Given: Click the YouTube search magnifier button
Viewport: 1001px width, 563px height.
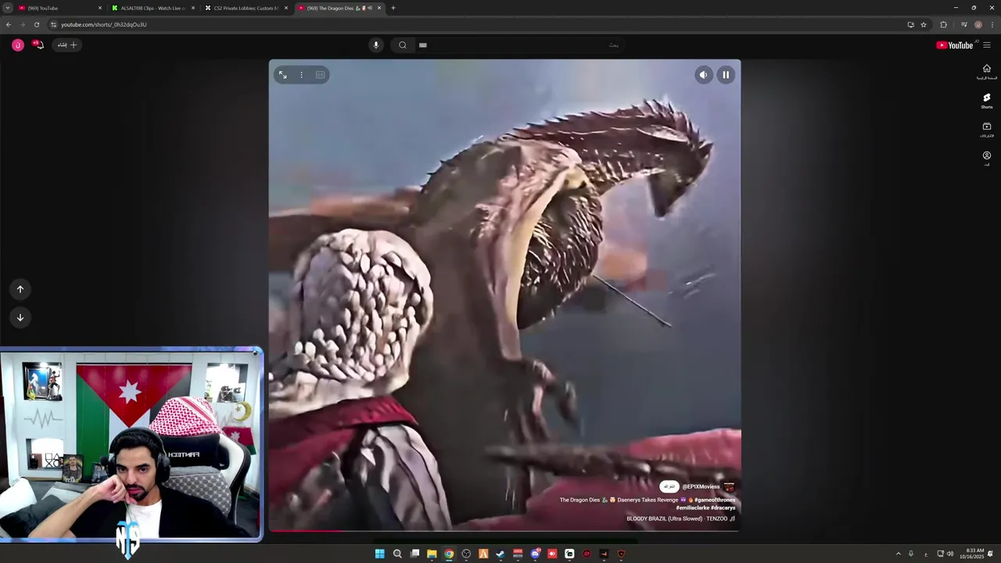Looking at the screenshot, I should [x=402, y=45].
